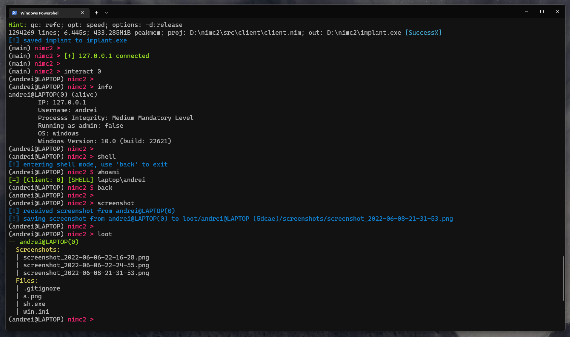Image resolution: width=570 pixels, height=337 pixels.
Task: Maximize the terminal window
Action: click(x=542, y=11)
